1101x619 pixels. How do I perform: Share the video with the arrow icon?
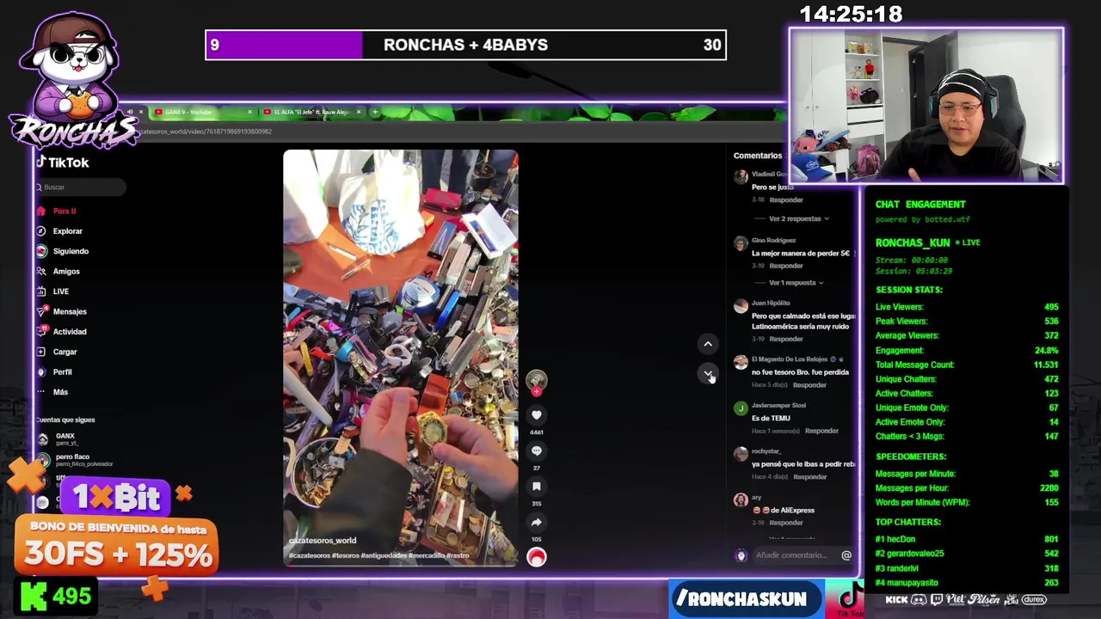point(536,523)
